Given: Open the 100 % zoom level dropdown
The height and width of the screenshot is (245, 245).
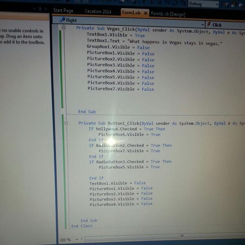Looking at the screenshot, I should click(x=77, y=239).
